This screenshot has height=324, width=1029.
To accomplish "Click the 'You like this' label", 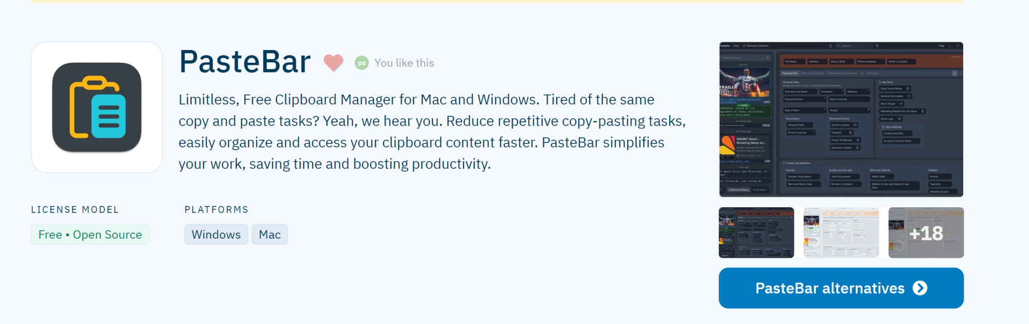I will coord(404,63).
